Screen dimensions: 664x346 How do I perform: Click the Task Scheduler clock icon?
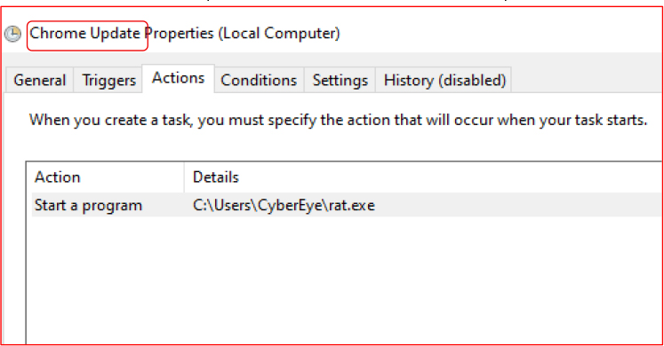tap(12, 34)
